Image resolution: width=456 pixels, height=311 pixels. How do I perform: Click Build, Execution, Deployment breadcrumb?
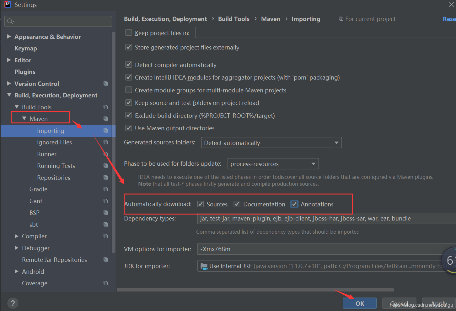tap(165, 19)
